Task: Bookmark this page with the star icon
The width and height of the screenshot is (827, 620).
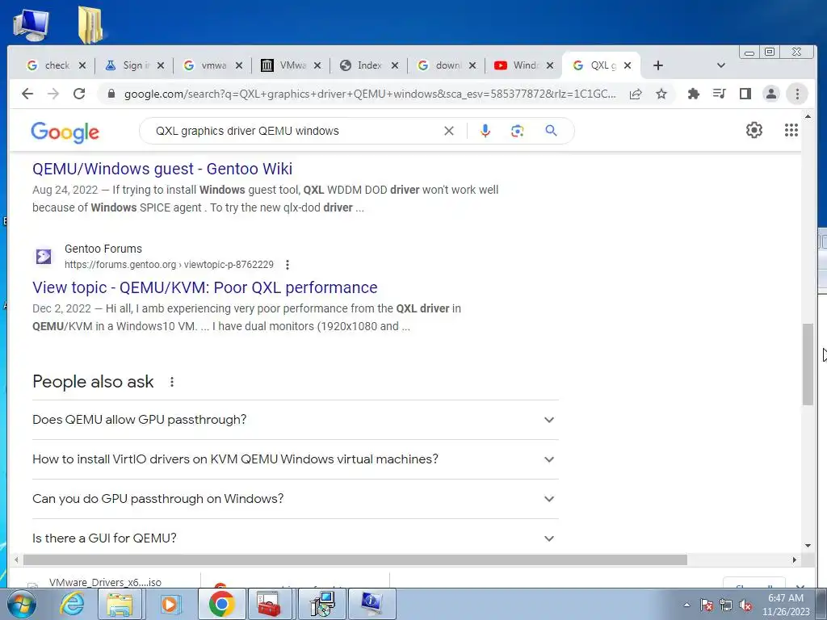Action: [661, 94]
